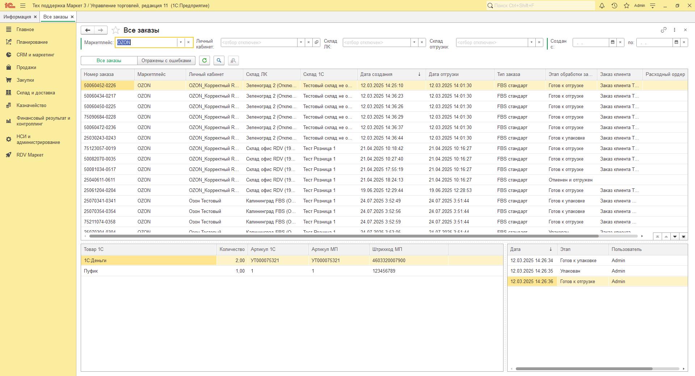The image size is (695, 376).
Task: Click the magnifier search icon button
Action: [x=219, y=61]
